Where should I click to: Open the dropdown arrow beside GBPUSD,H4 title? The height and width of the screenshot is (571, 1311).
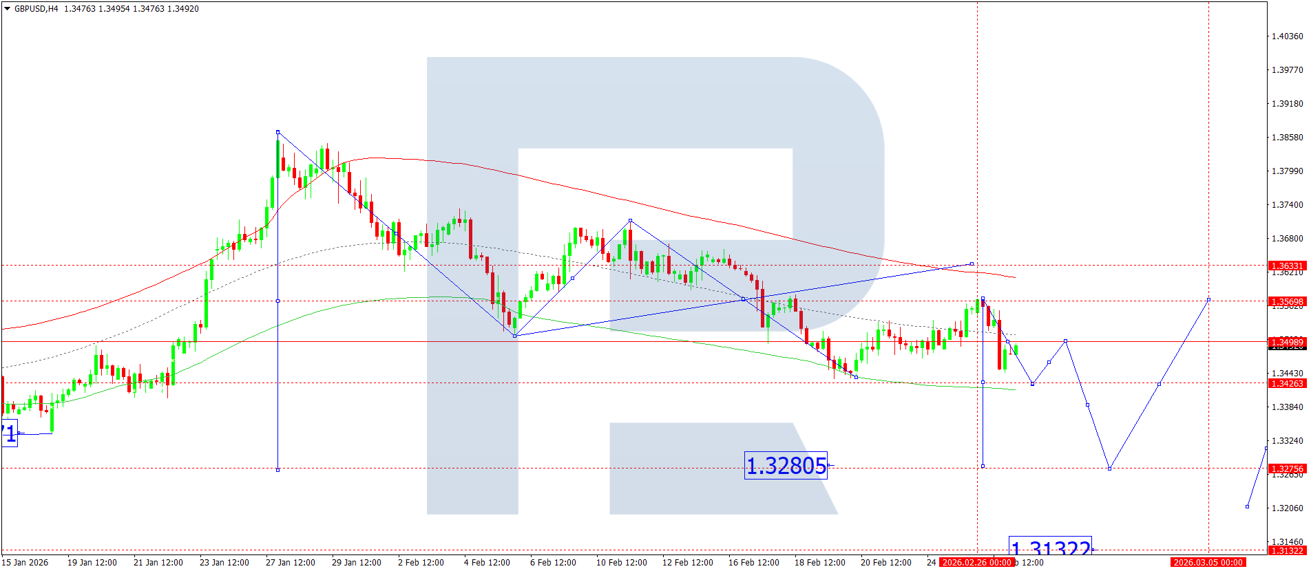coord(8,9)
